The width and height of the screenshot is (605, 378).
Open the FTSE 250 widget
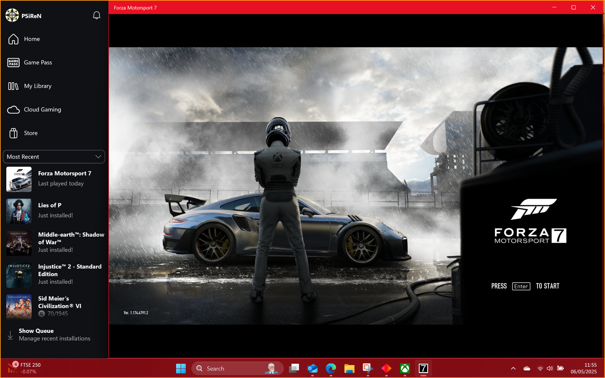24,368
